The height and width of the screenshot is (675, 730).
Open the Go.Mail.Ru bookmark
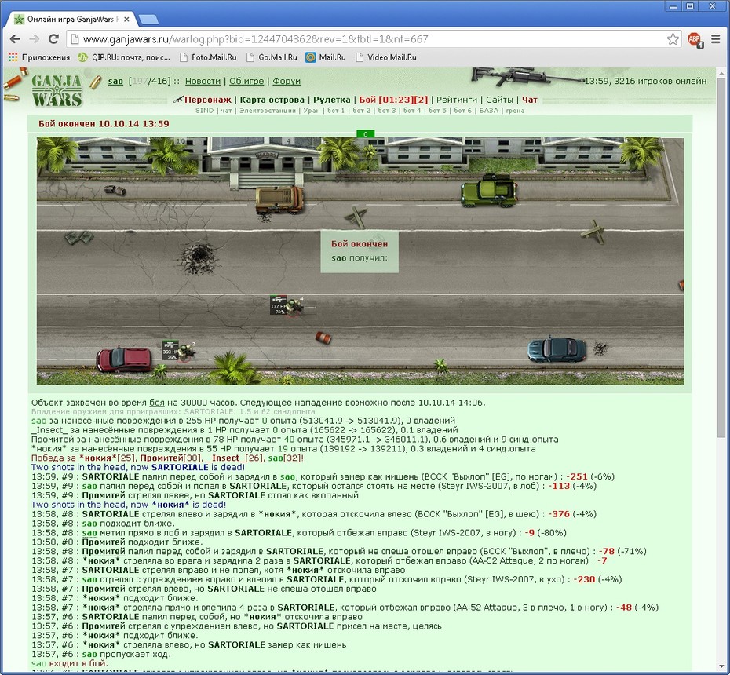pyautogui.click(x=272, y=57)
